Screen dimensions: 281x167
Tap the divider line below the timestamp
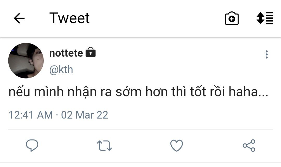click(140, 129)
